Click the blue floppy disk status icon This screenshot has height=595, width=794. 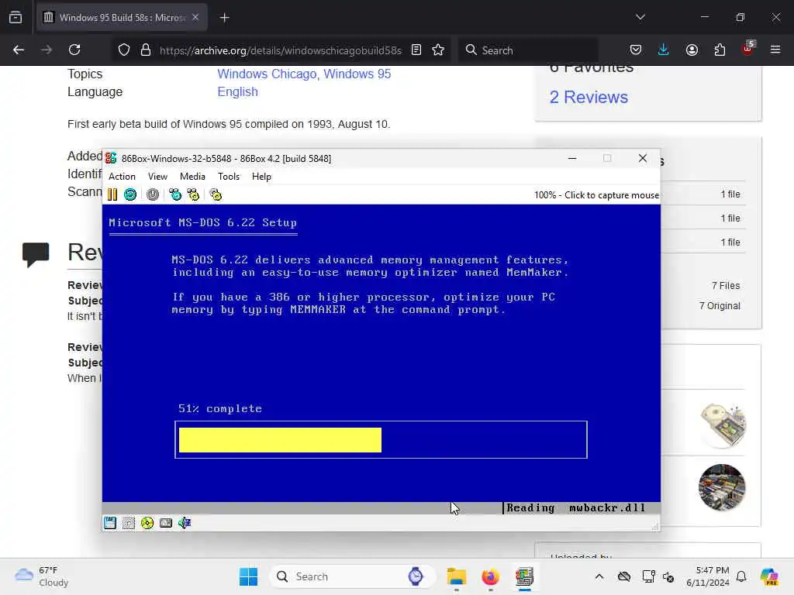[x=110, y=523]
